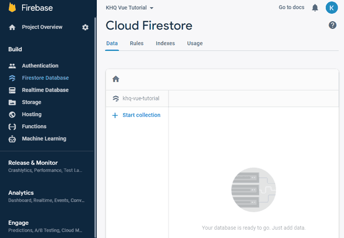Open the KHQ Vue Tutorial project dropdown

point(129,8)
